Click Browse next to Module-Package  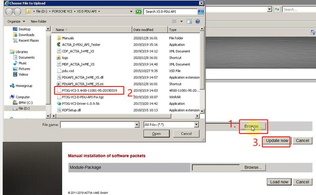pyautogui.click(x=253, y=168)
